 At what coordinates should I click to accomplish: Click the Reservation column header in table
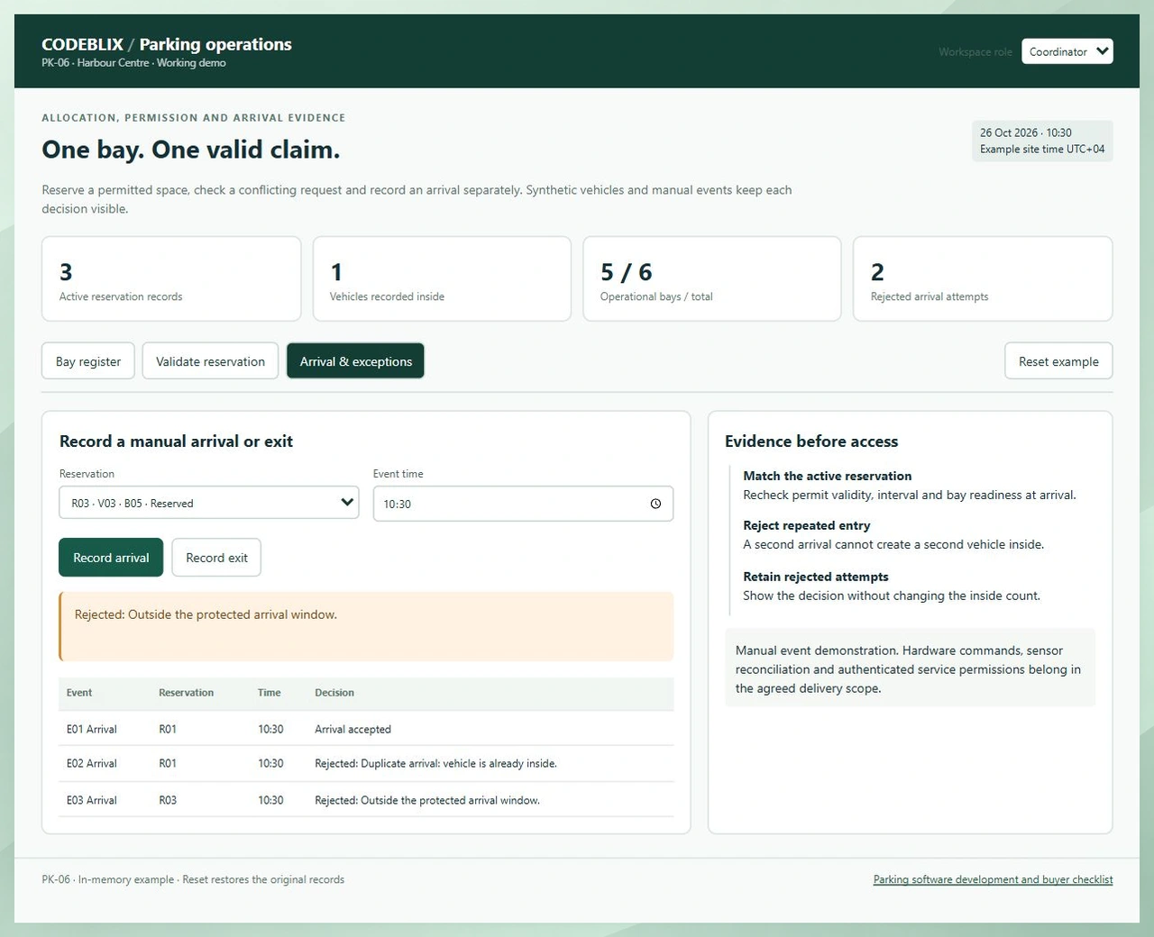tap(186, 693)
